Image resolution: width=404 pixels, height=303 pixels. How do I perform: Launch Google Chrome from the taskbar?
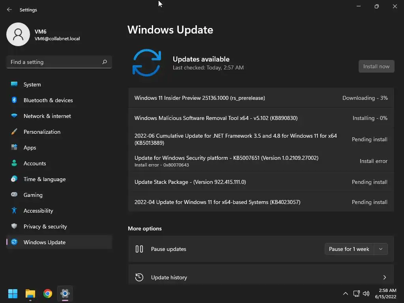tap(48, 294)
